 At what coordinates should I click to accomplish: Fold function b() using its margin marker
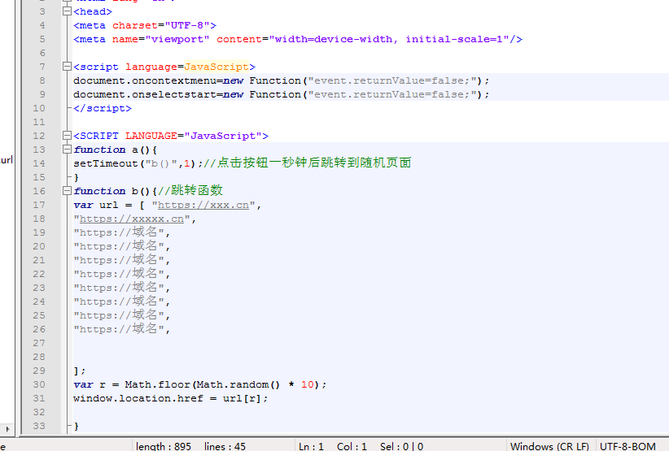coord(66,192)
